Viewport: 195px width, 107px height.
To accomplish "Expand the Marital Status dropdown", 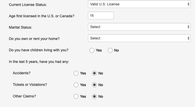I will pyautogui.click(x=139, y=27).
